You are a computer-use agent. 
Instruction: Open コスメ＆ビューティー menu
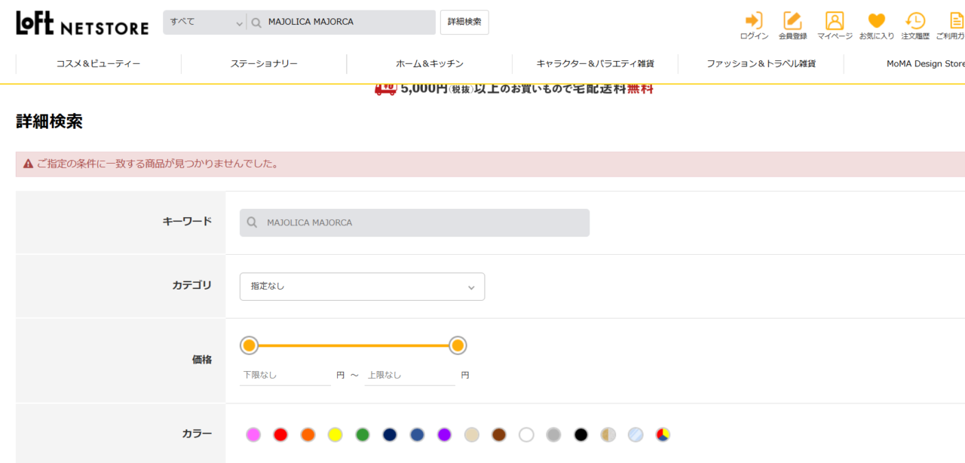pyautogui.click(x=98, y=64)
